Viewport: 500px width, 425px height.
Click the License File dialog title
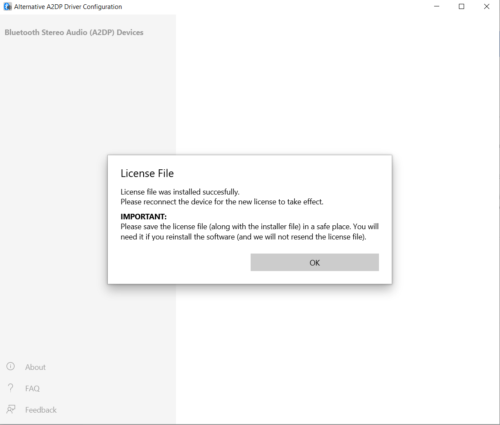tap(147, 173)
